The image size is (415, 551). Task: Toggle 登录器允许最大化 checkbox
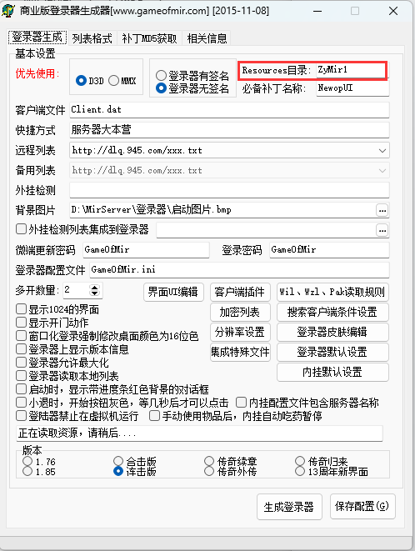pos(21,363)
